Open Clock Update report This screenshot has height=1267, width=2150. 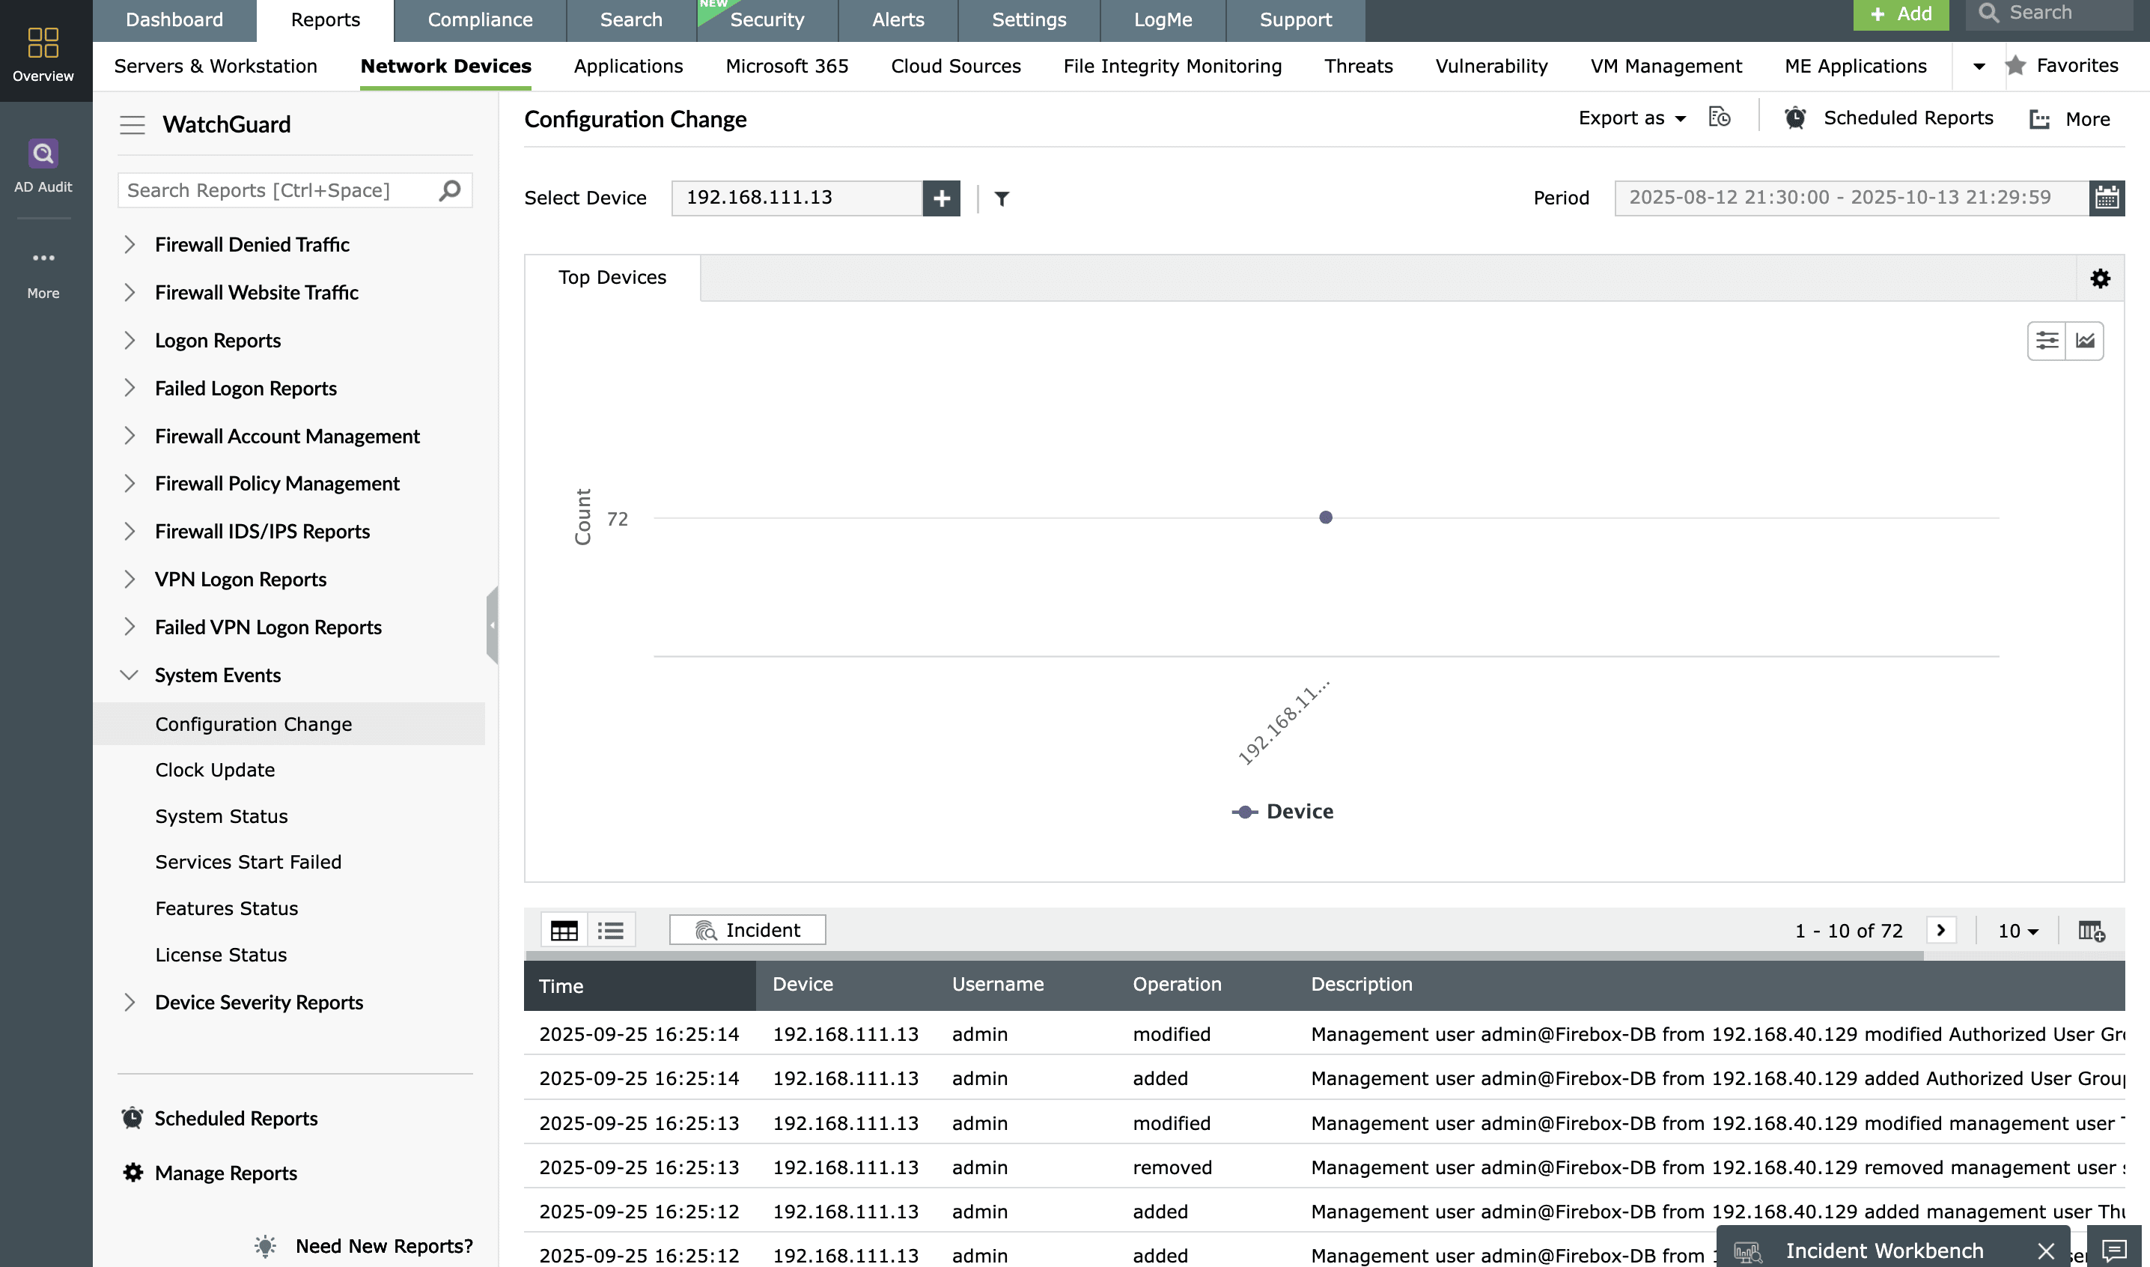215,769
